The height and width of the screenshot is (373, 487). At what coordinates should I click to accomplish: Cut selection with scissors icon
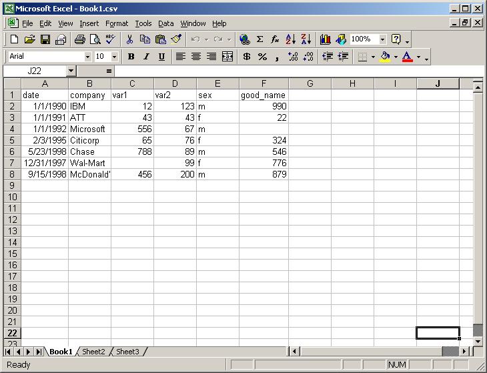coord(130,39)
